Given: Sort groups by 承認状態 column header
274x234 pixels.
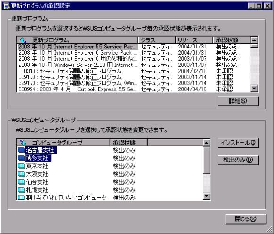Looking at the screenshot, I should [x=129, y=143].
